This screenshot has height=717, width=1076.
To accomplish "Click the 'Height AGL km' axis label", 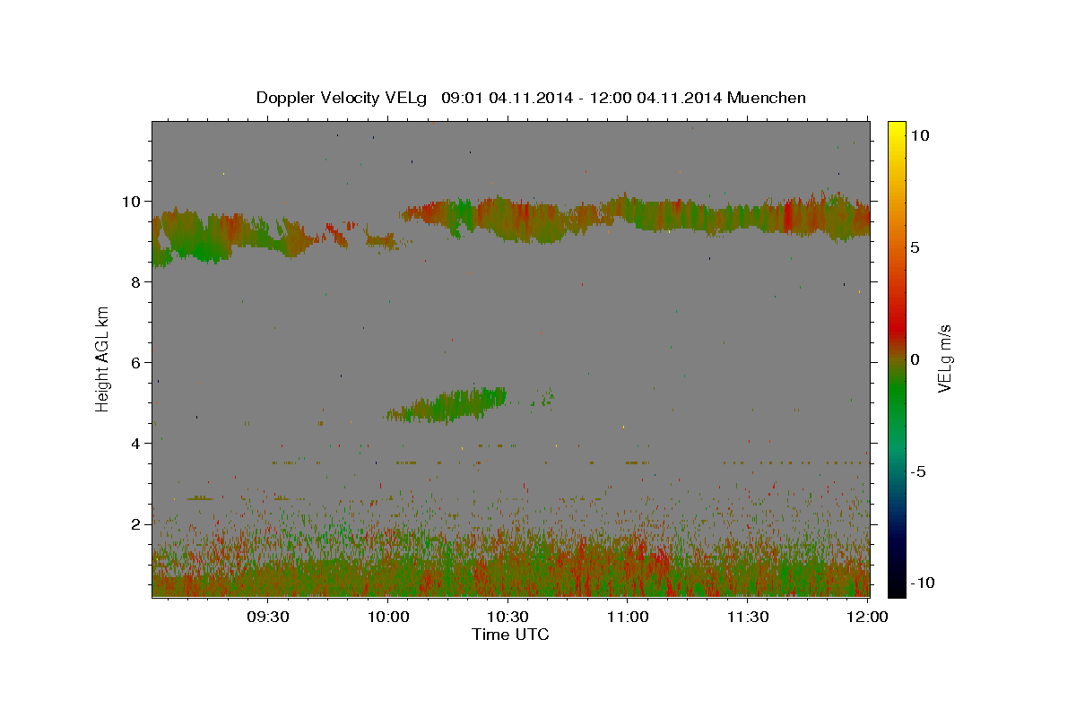I will [x=103, y=358].
